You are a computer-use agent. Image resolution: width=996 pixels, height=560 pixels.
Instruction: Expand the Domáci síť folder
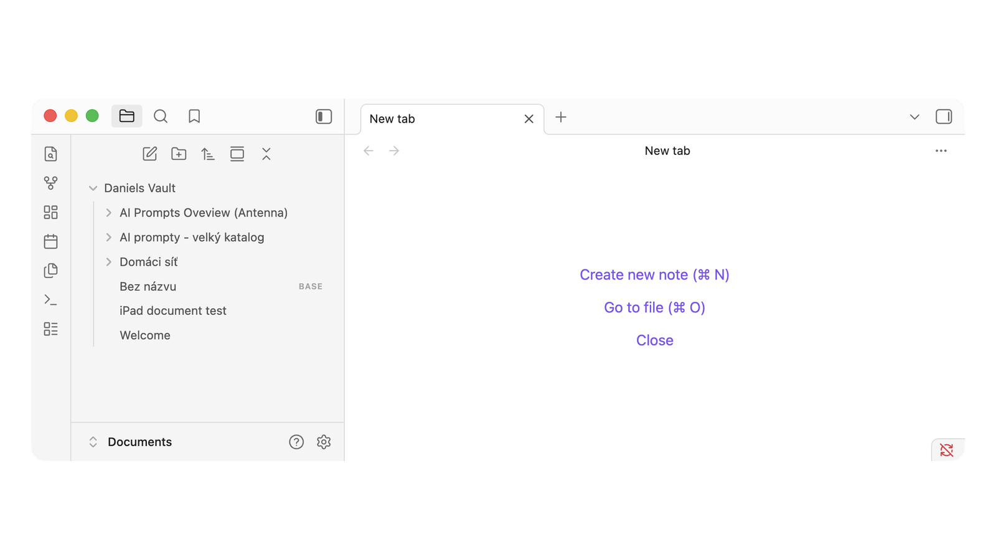[x=108, y=262]
